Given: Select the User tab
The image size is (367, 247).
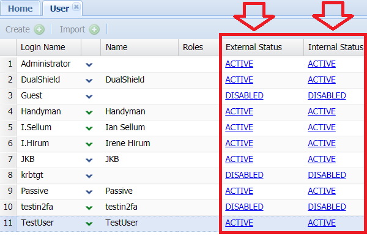Looking at the screenshot, I should pyautogui.click(x=59, y=9).
